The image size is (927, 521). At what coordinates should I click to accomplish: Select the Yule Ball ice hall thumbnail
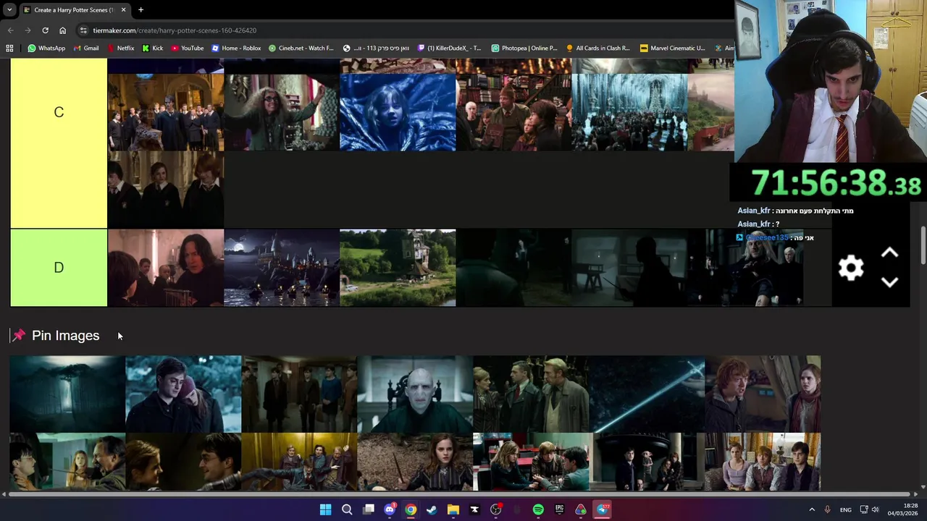click(629, 112)
